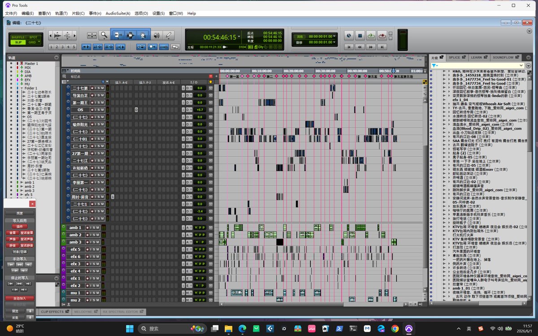
Task: Click the Windows Start button
Action: click(130, 329)
